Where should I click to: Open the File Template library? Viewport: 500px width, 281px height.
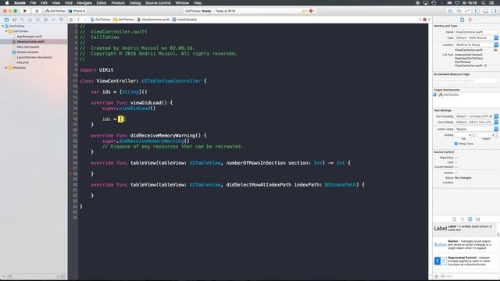click(455, 219)
